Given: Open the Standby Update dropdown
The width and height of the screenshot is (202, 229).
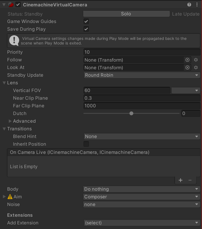Looking at the screenshot, I should pos(142,75).
